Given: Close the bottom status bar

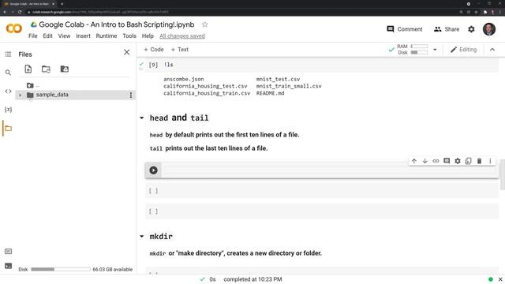Looking at the screenshot, I should coord(500,279).
